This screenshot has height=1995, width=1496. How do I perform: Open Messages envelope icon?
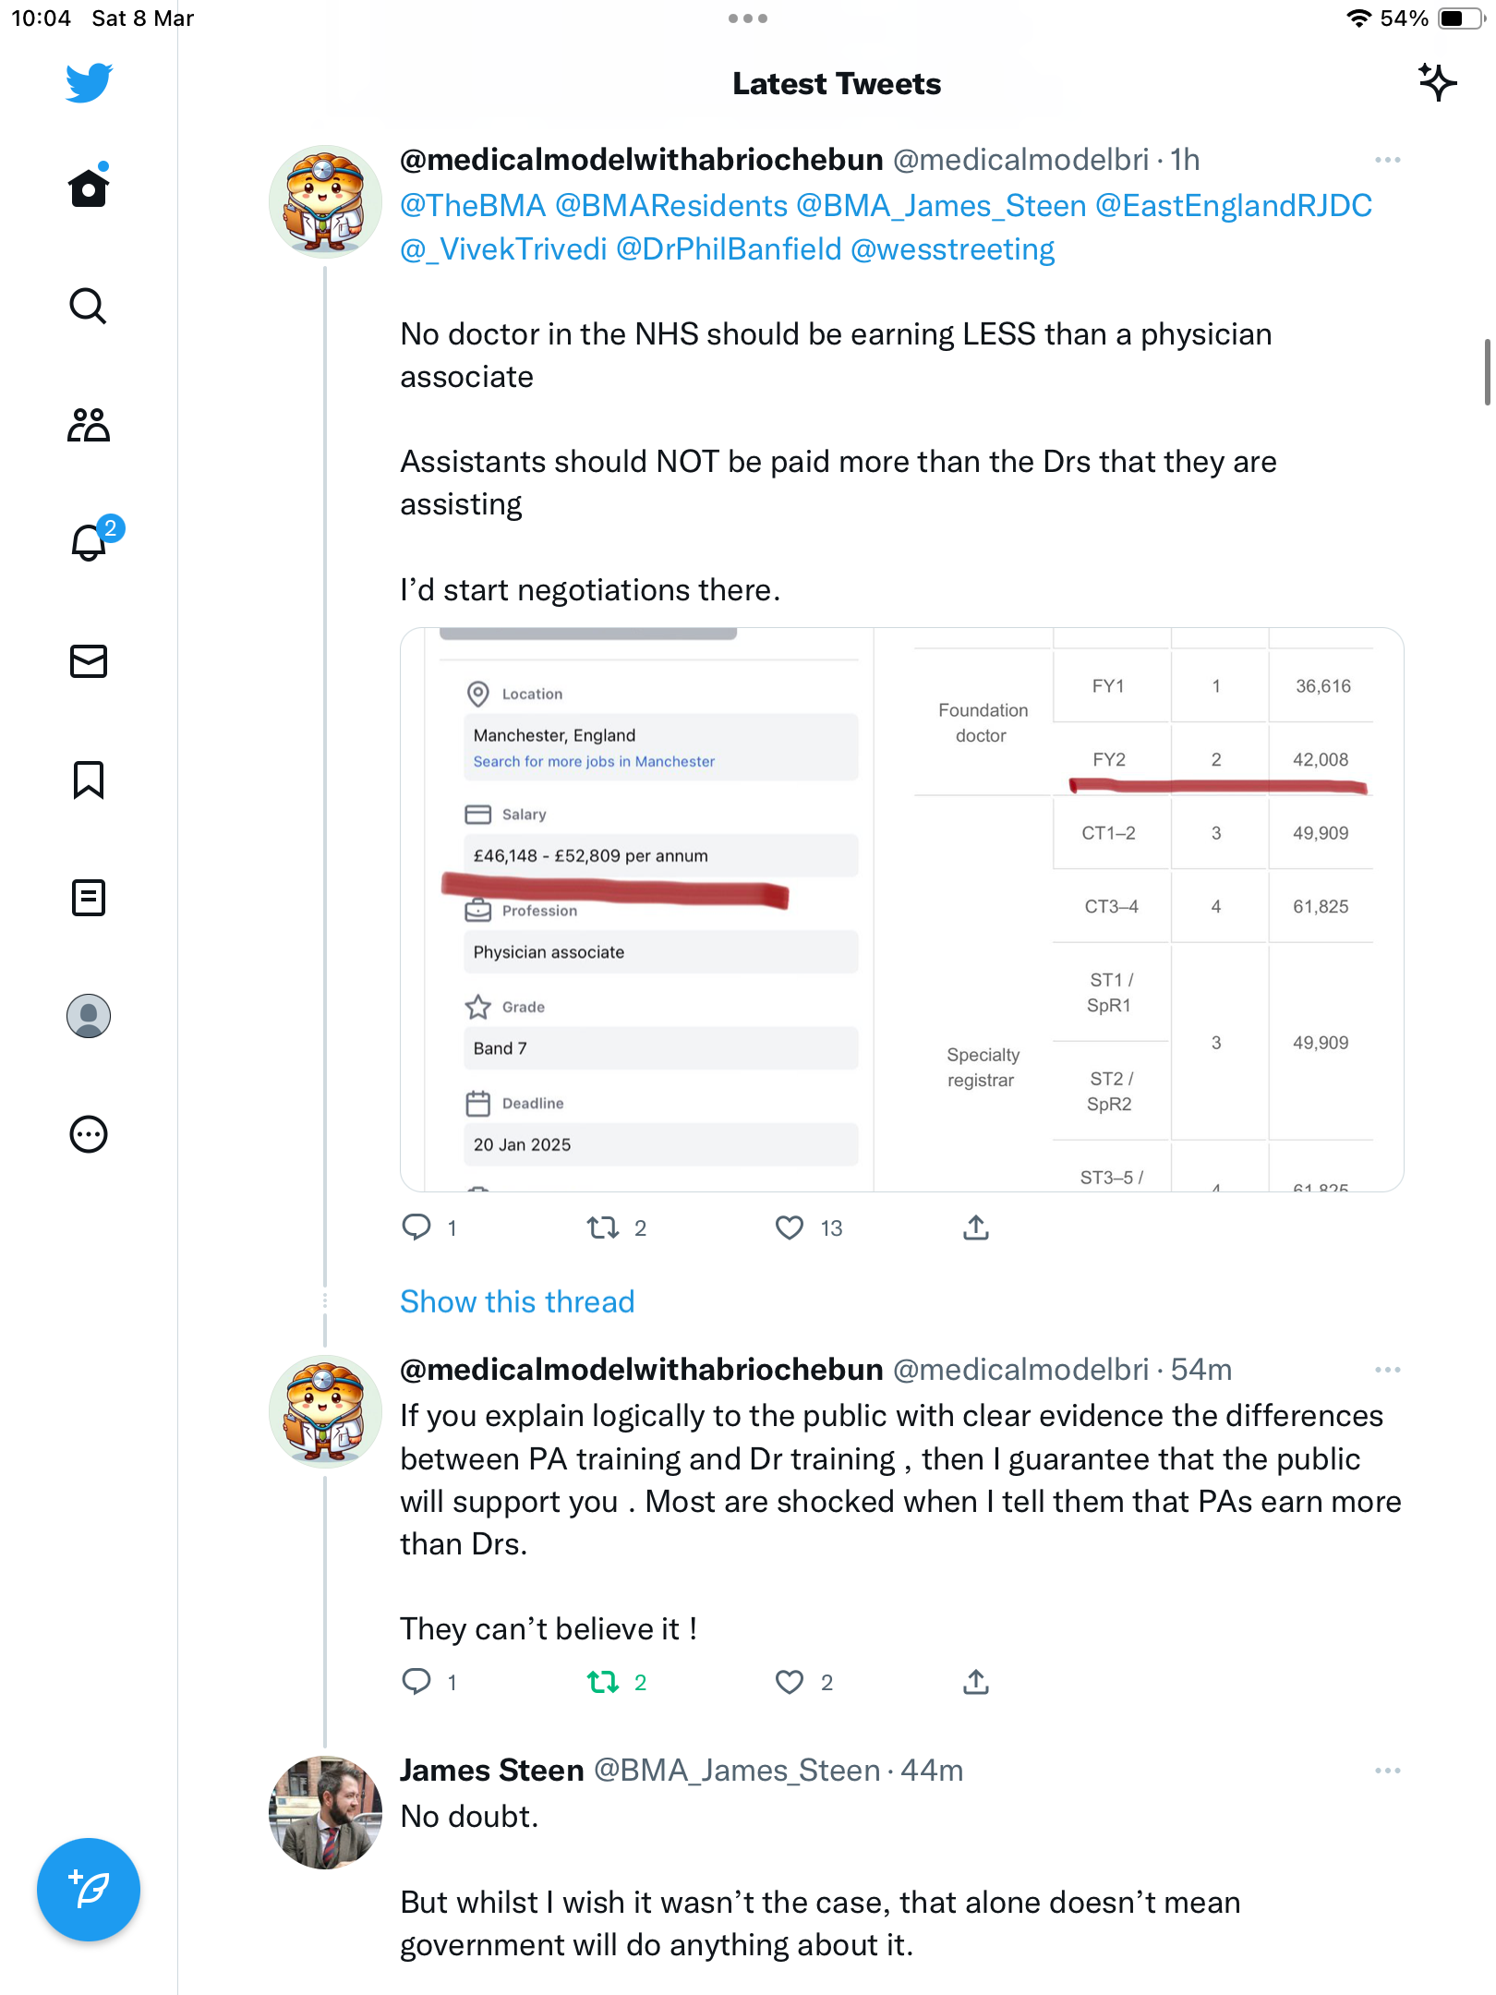tap(89, 661)
